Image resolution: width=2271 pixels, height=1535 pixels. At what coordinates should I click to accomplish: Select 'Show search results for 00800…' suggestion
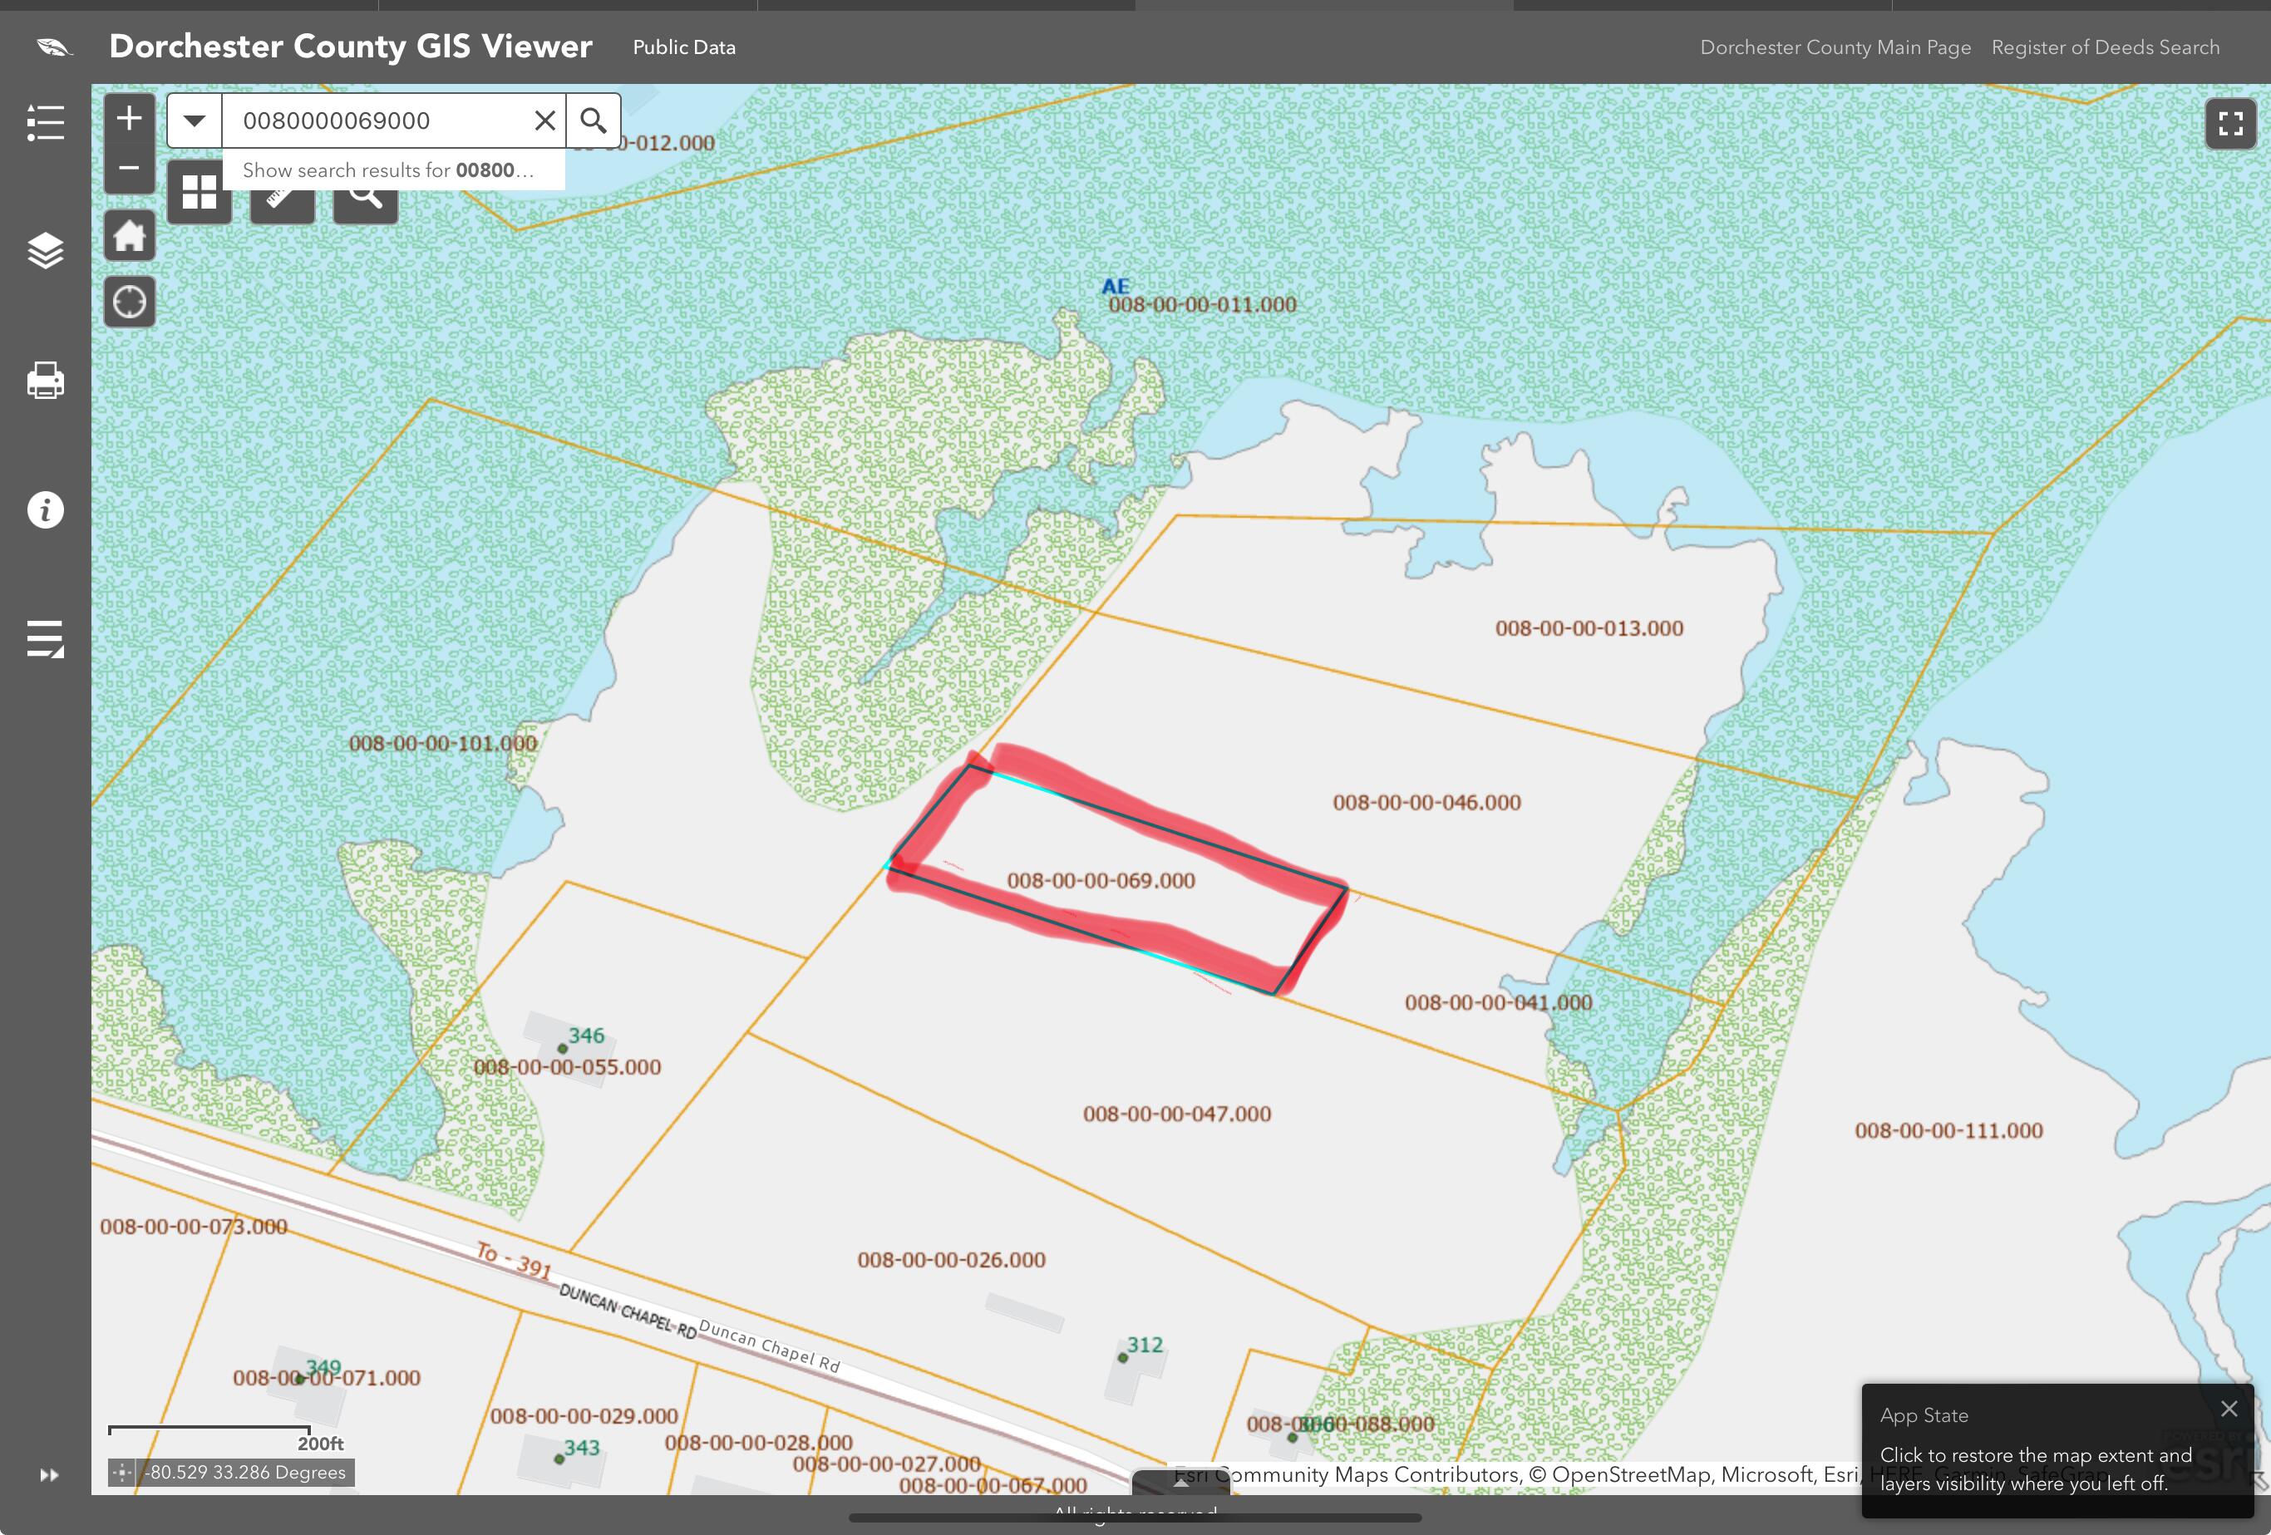click(389, 170)
